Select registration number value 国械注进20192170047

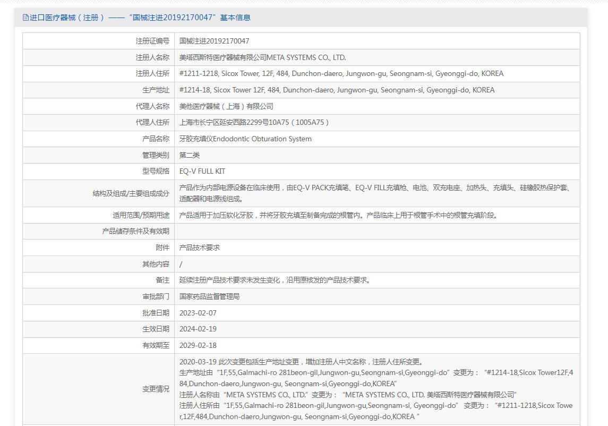pos(214,41)
